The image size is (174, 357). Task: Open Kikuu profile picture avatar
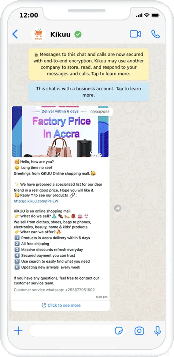tap(38, 34)
